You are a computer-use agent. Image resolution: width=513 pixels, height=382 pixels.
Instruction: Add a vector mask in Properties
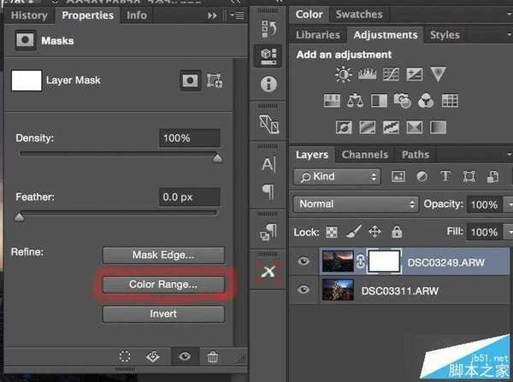pyautogui.click(x=215, y=81)
